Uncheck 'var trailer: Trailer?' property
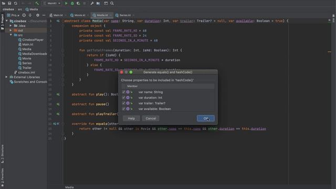Screen dimensions: 336x189 point(124,103)
